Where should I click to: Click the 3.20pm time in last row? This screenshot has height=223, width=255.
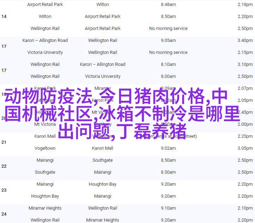pyautogui.click(x=245, y=220)
